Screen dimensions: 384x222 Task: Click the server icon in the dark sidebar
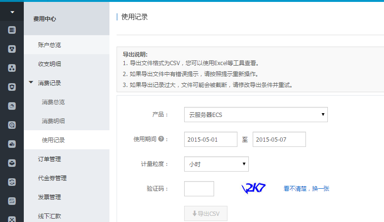click(x=12, y=30)
